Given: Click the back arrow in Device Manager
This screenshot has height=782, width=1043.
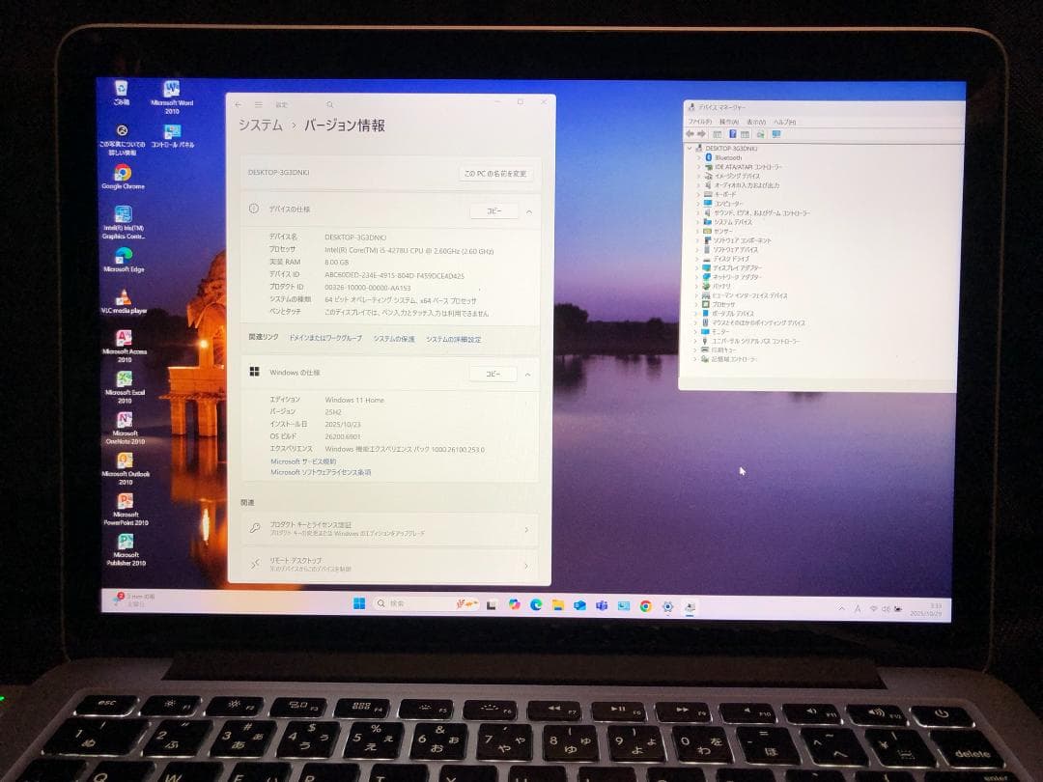Looking at the screenshot, I should pos(691,133).
